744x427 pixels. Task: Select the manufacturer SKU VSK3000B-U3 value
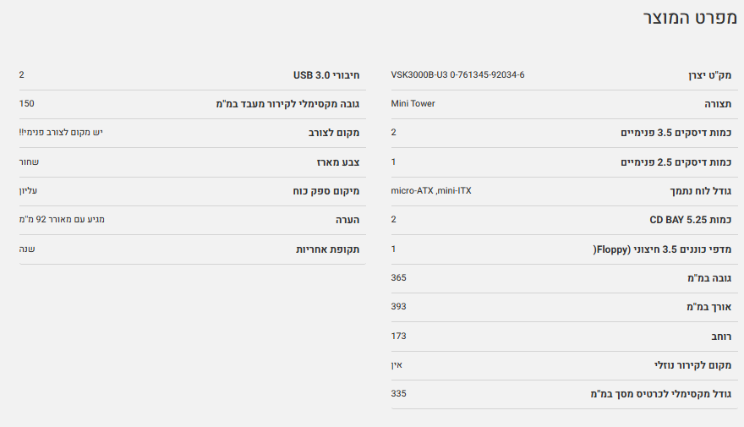pyautogui.click(x=457, y=74)
